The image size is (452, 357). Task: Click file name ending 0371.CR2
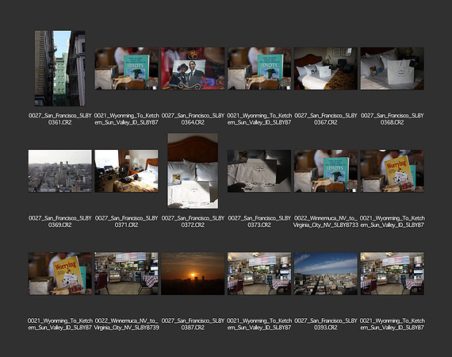tap(126, 221)
